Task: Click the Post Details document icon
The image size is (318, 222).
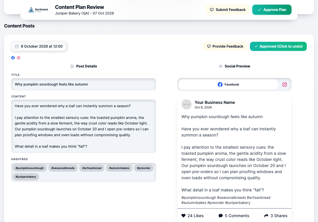Action: tap(72, 66)
